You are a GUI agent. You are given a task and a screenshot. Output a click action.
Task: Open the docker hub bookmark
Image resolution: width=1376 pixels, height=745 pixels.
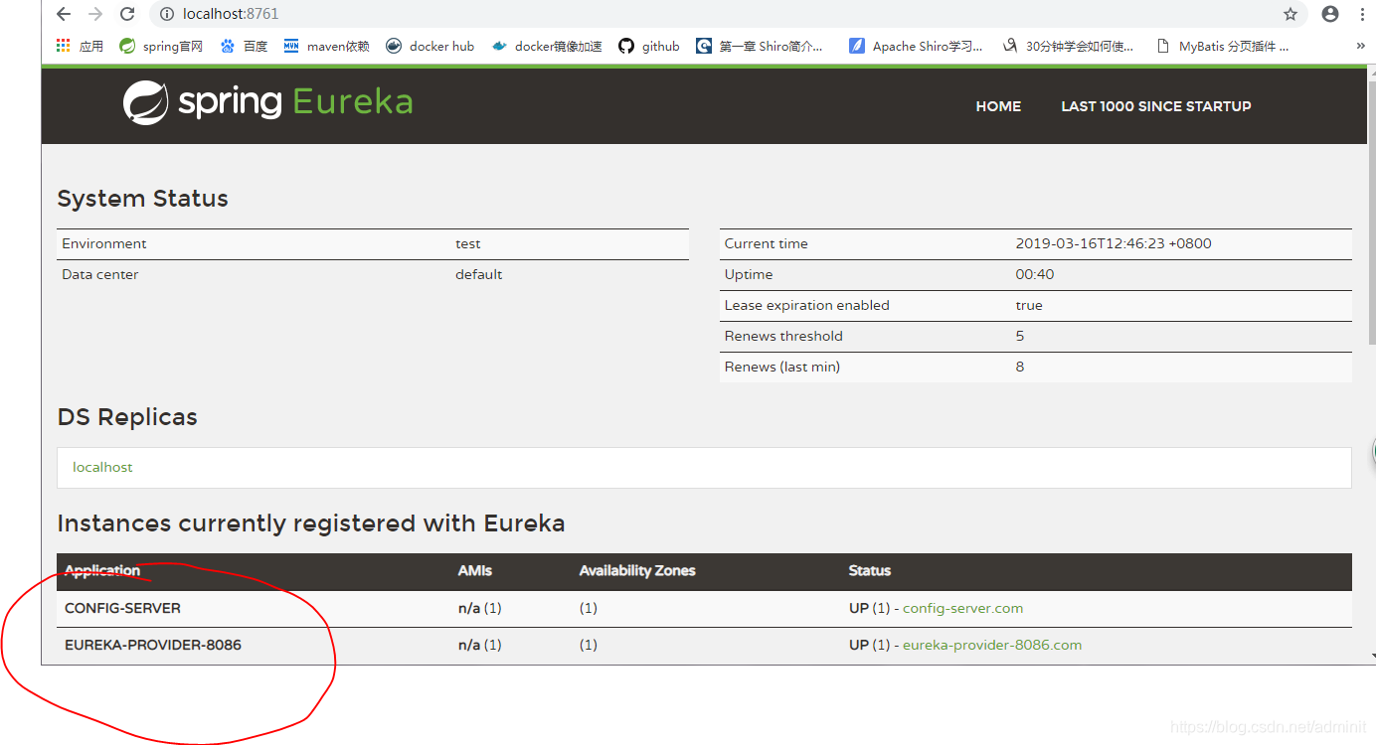click(x=430, y=46)
